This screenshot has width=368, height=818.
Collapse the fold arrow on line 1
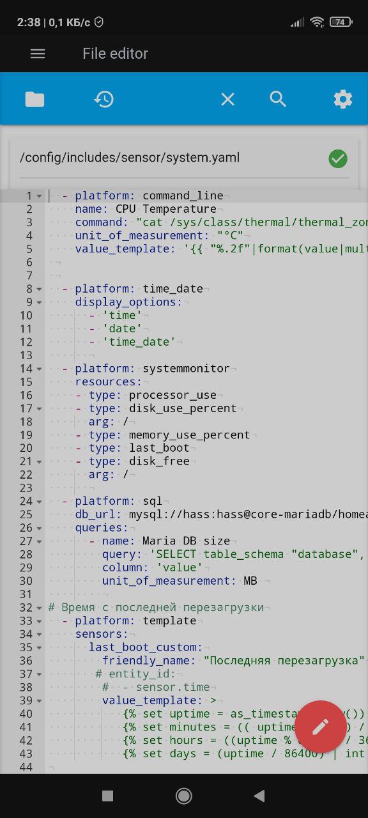click(39, 196)
